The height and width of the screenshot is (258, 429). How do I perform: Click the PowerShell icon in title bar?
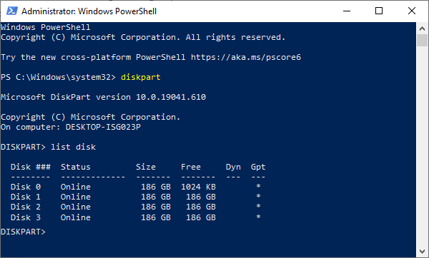tap(11, 11)
